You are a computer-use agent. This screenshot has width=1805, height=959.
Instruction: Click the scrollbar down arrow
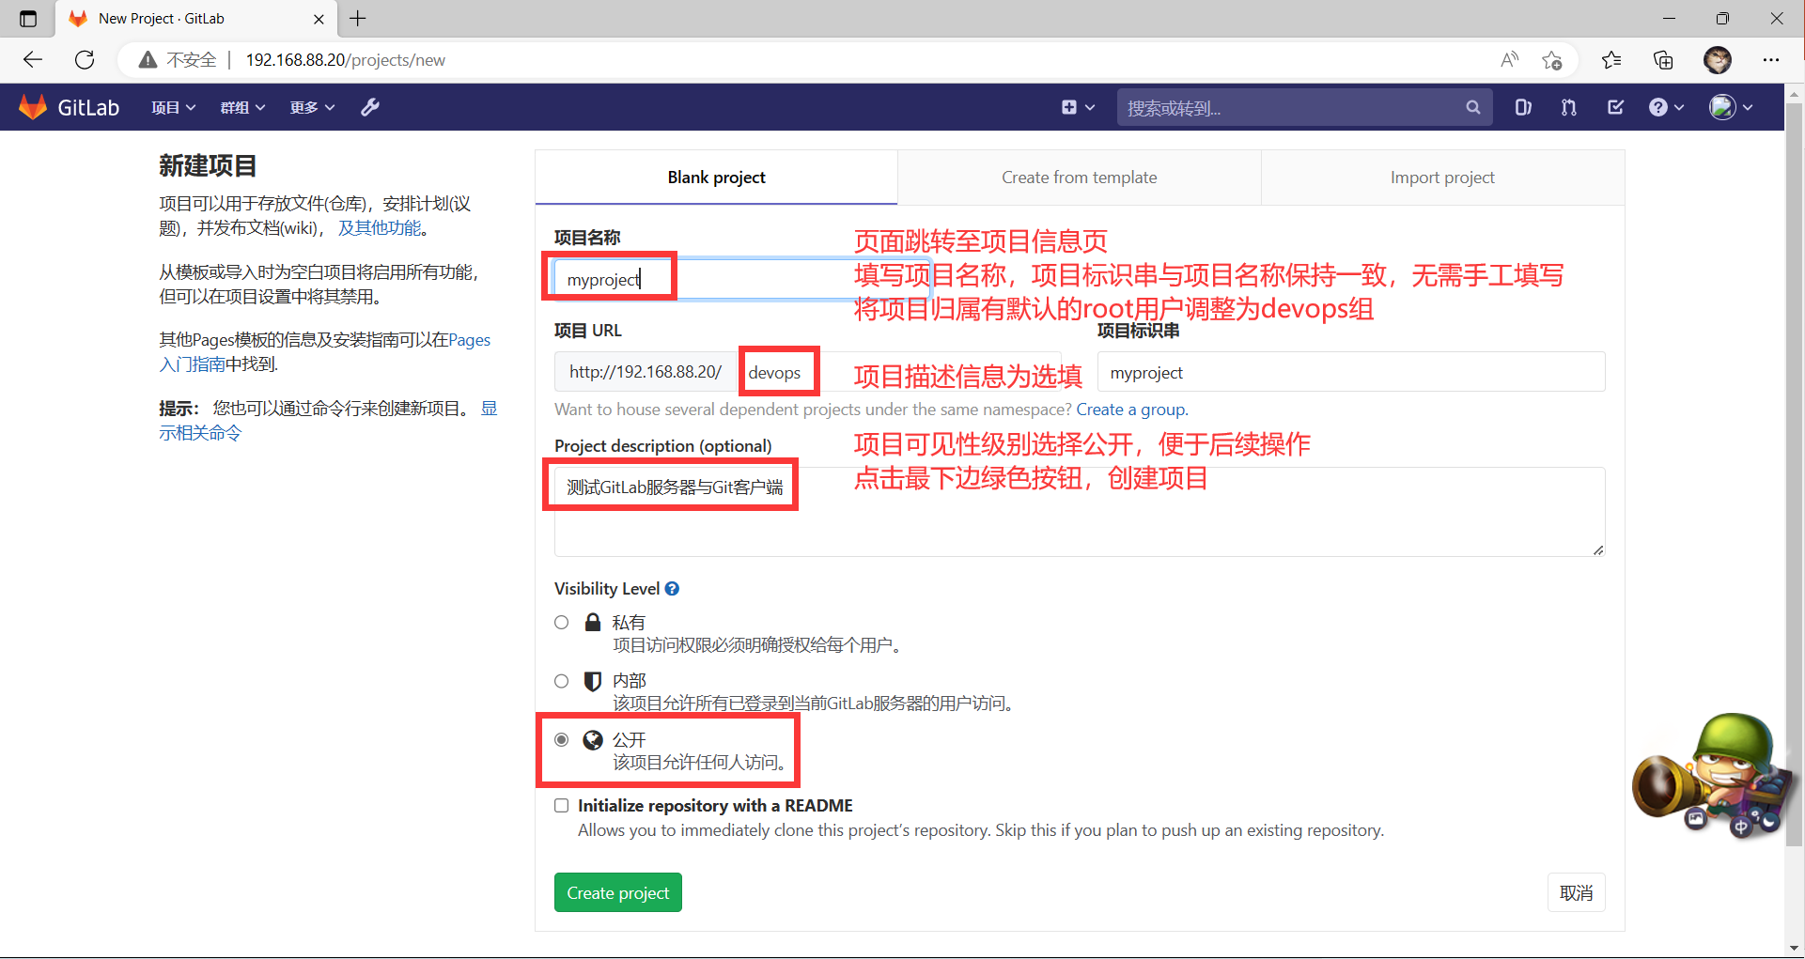click(1795, 949)
